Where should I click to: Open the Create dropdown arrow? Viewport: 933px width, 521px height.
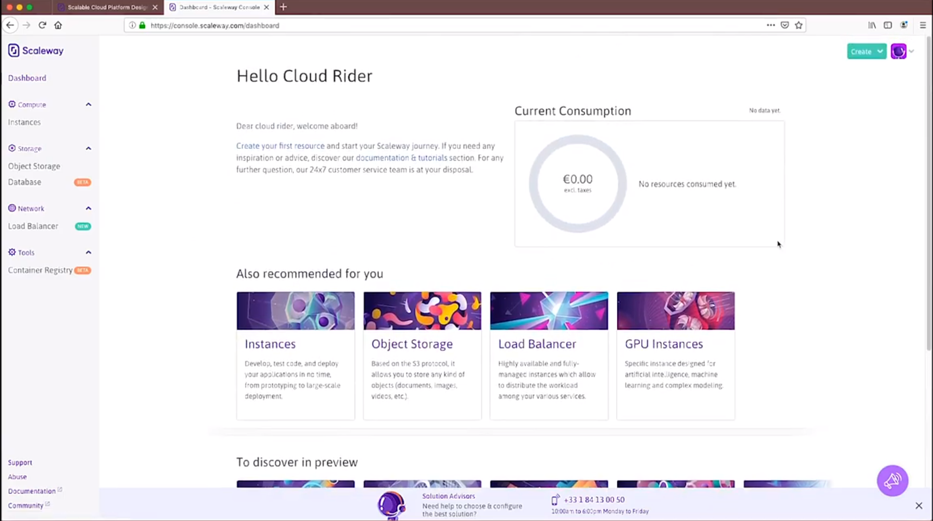(880, 51)
